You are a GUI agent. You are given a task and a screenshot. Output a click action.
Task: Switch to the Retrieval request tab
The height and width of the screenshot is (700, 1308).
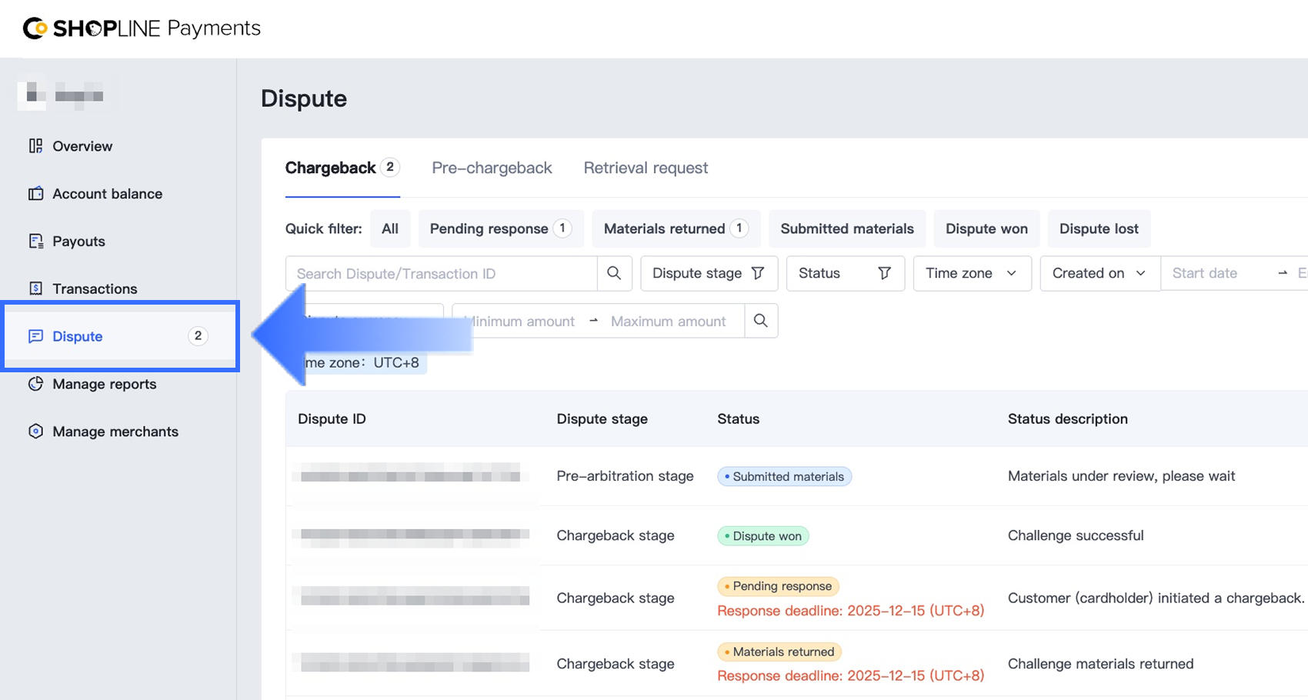[646, 168]
